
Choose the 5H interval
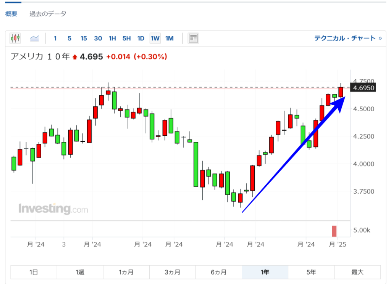pos(126,39)
